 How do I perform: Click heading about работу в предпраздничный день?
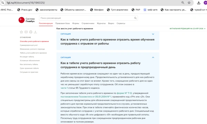[100, 65]
